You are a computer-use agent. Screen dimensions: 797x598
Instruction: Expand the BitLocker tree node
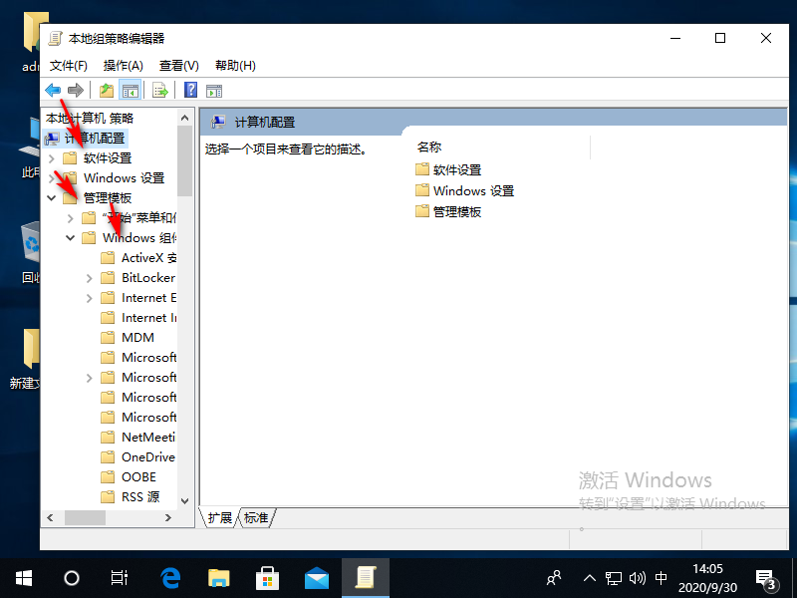[90, 278]
